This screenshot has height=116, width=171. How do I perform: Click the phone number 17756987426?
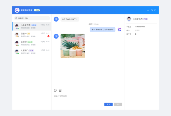click(x=140, y=27)
